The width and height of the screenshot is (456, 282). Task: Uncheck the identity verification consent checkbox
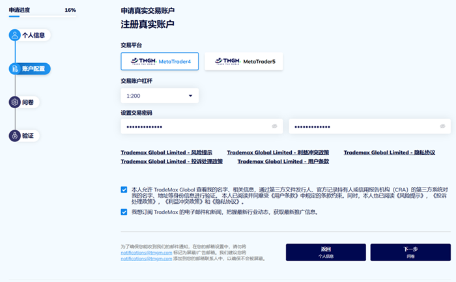coord(124,190)
